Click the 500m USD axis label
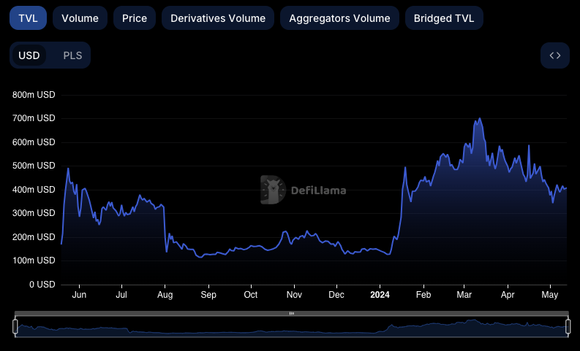This screenshot has height=351, width=580. point(34,166)
